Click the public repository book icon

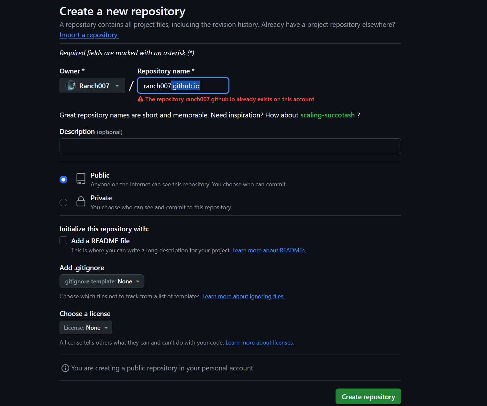tap(81, 179)
